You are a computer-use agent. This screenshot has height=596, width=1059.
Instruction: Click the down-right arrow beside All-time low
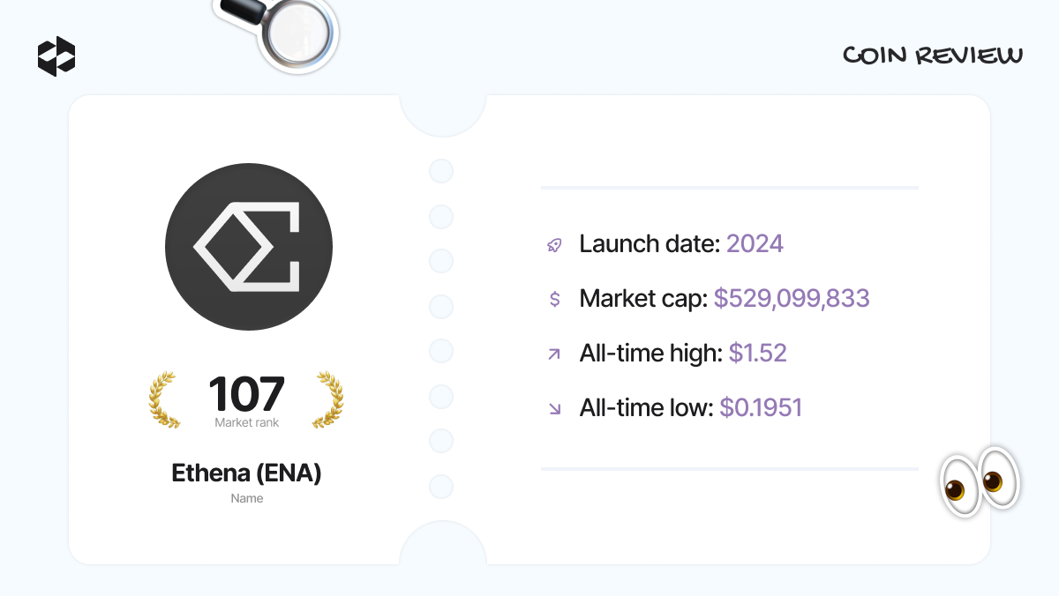(554, 408)
